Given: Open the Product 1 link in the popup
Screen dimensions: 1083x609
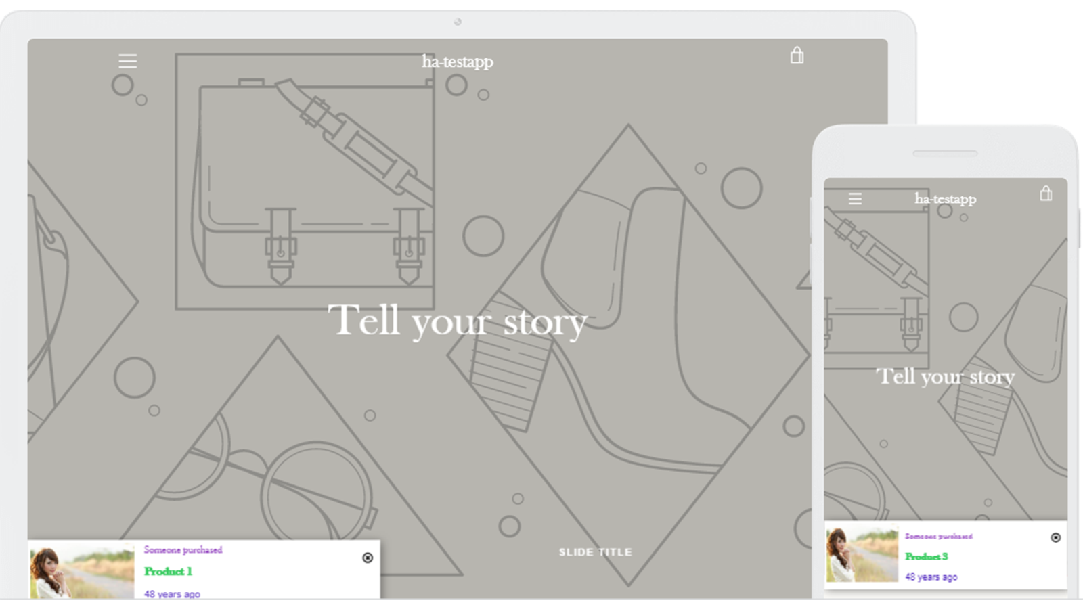Looking at the screenshot, I should (168, 572).
